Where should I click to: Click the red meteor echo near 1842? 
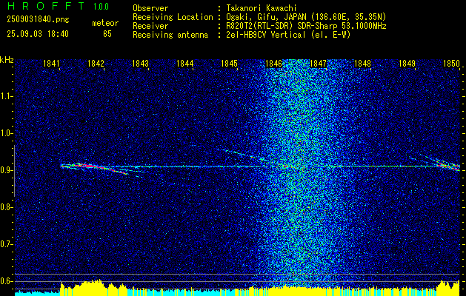[95, 166]
